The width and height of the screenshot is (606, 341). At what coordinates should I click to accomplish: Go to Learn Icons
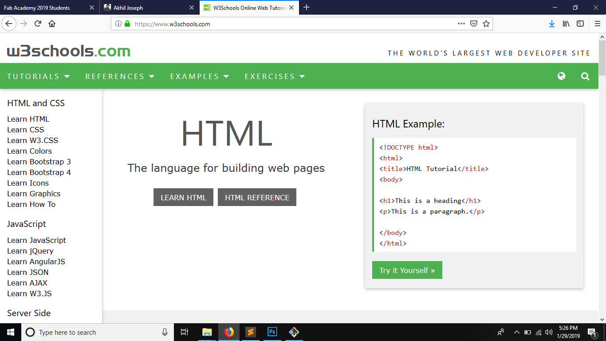coord(28,183)
